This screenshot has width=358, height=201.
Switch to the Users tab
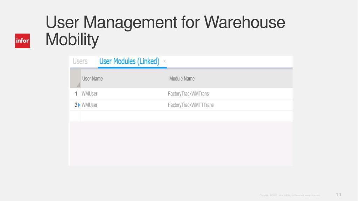(80, 62)
